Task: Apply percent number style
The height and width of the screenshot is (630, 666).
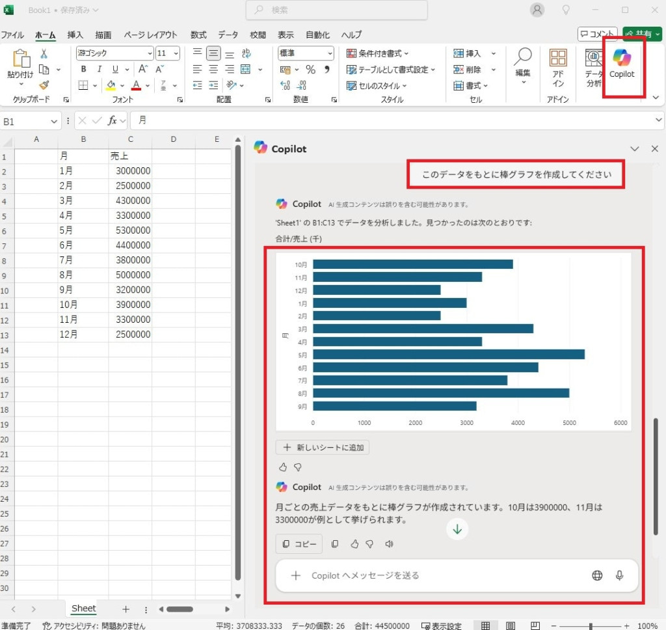Action: pyautogui.click(x=311, y=69)
